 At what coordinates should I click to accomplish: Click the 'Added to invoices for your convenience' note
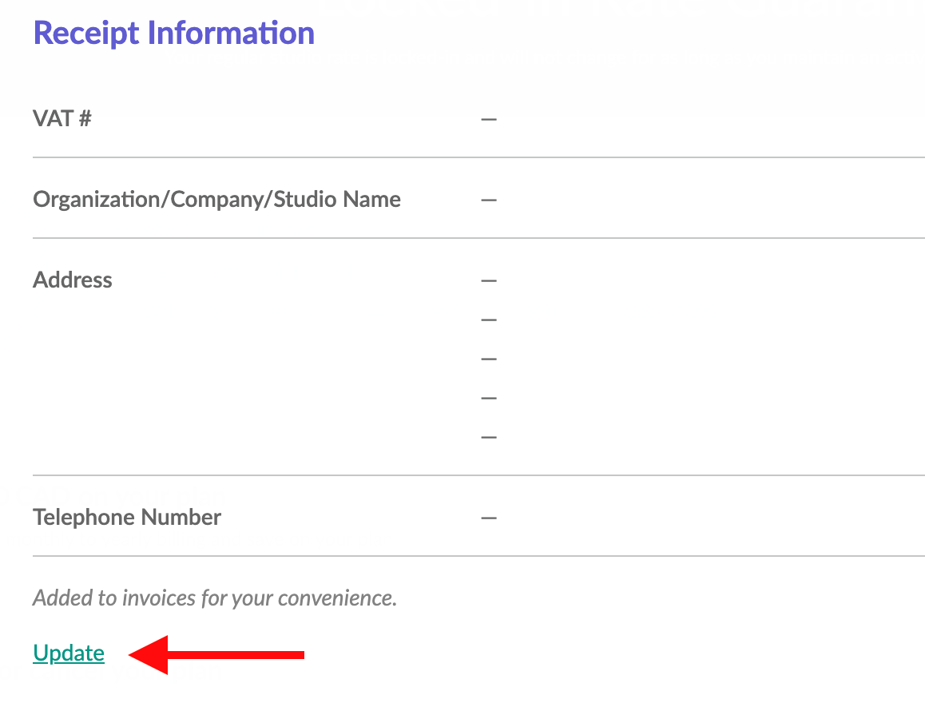pyautogui.click(x=215, y=598)
